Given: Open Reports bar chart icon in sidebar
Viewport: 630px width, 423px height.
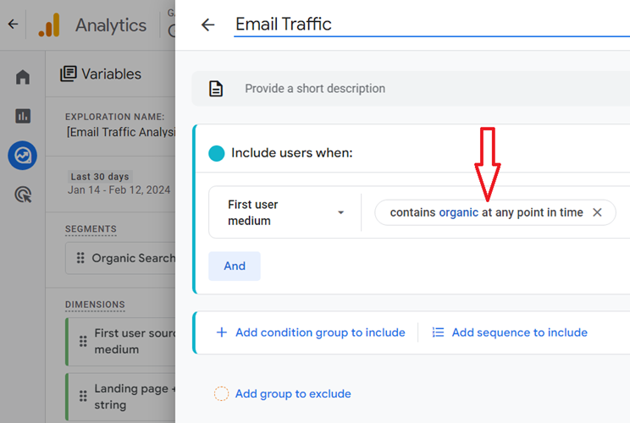Looking at the screenshot, I should pyautogui.click(x=23, y=116).
